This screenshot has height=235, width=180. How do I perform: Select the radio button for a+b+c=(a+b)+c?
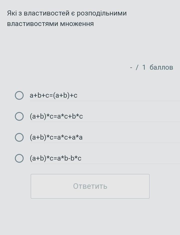(19, 95)
